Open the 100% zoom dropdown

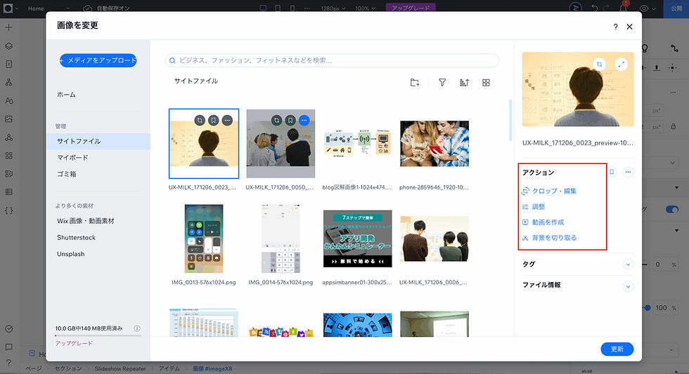point(365,8)
